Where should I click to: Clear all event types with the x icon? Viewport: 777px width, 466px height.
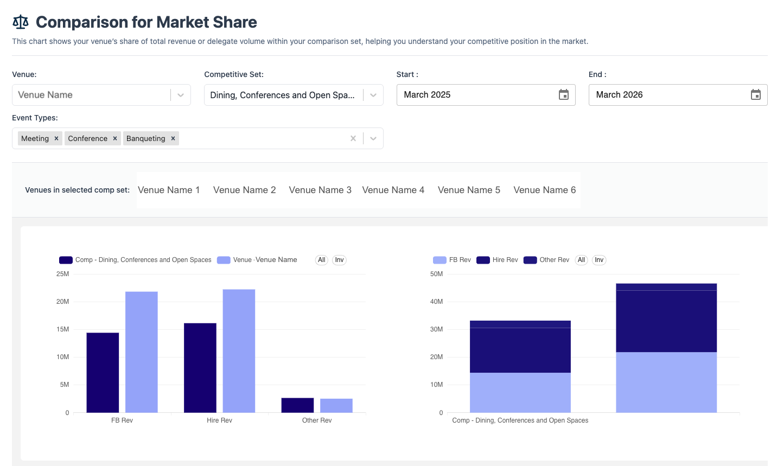coord(353,138)
